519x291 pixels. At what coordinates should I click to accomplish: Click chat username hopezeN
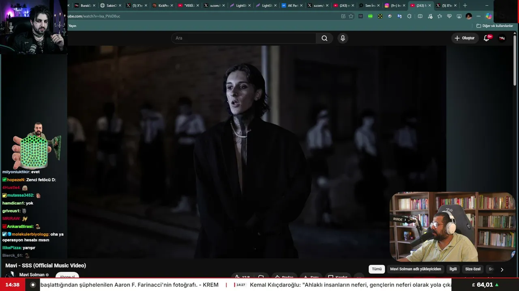[x=16, y=179]
